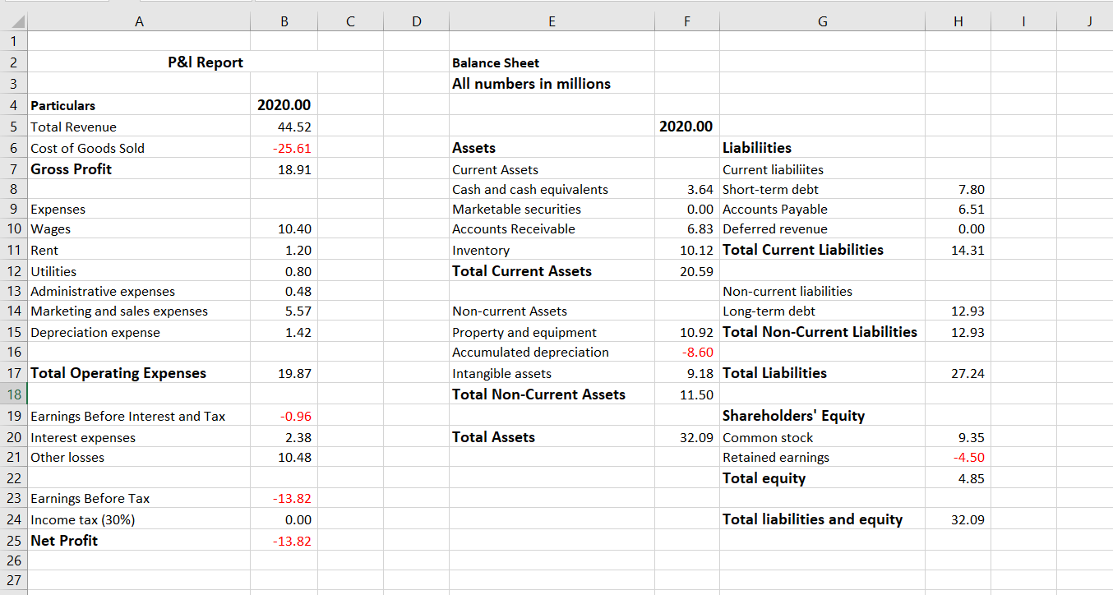Image resolution: width=1113 pixels, height=595 pixels.
Task: Click the select-all corner triangle
Action: 15,23
